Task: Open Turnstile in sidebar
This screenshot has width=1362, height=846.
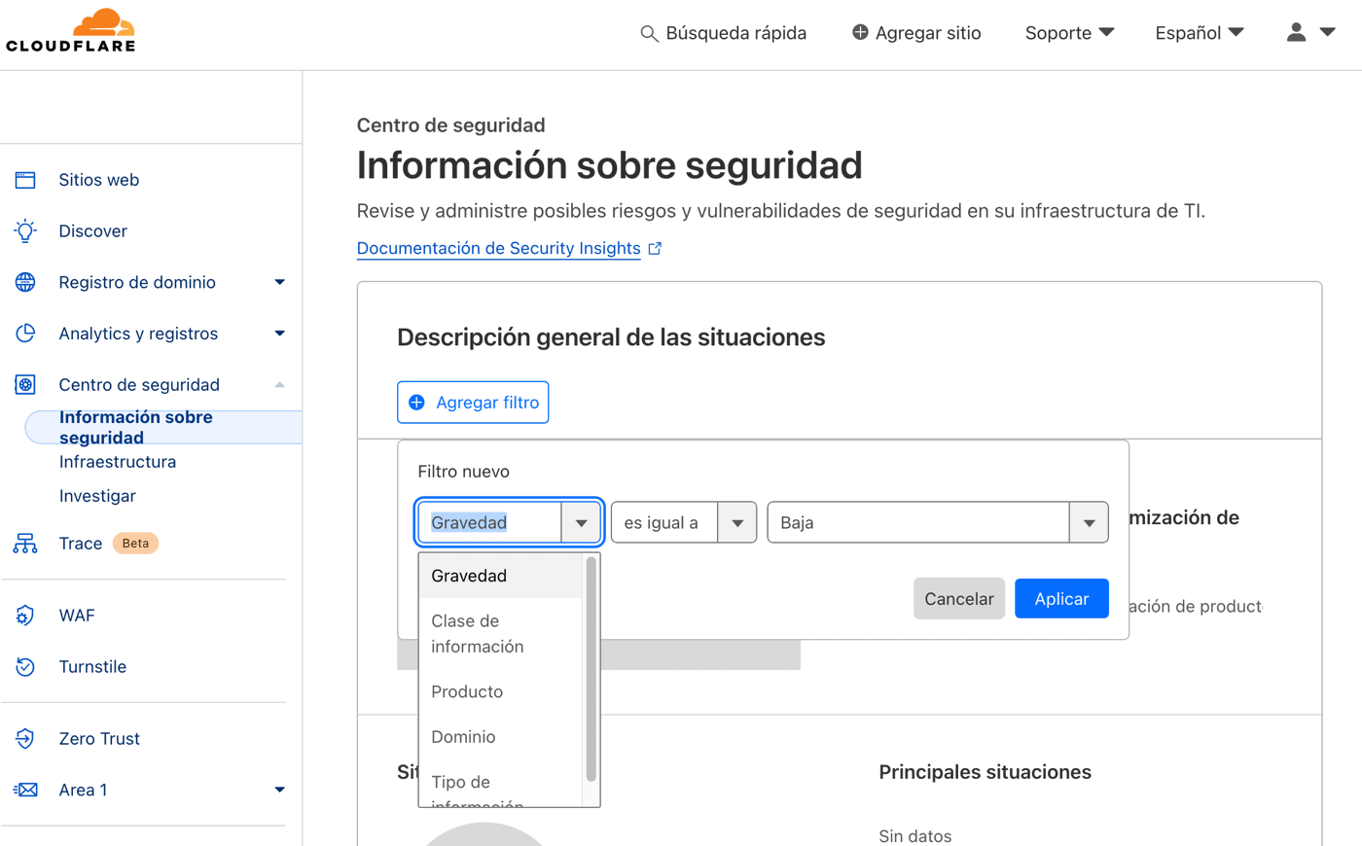Action: click(92, 667)
